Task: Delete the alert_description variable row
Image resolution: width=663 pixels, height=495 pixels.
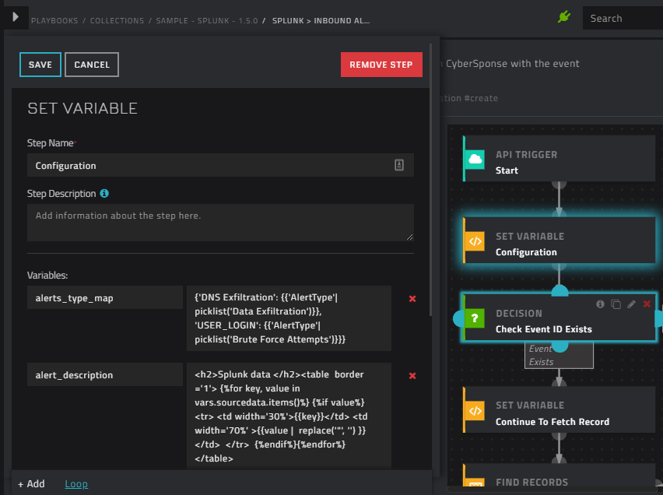Action: point(412,376)
